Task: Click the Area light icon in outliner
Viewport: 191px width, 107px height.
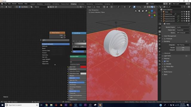Action: click(x=164, y=12)
